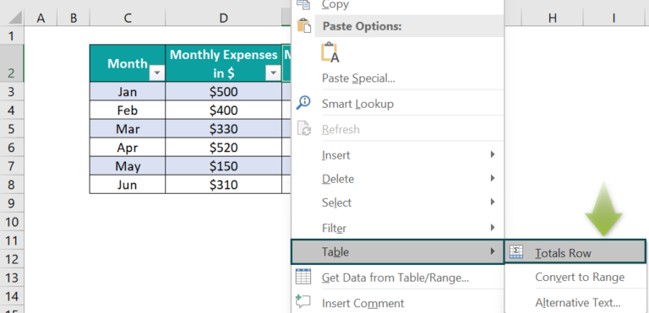Click the Get Data from Table/Range icon
This screenshot has width=649, height=313.
coord(303,276)
